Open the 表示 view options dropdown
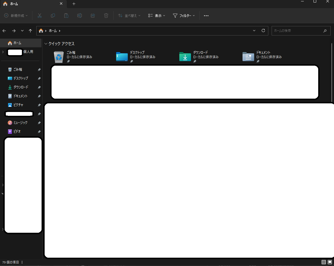This screenshot has width=334, height=266. [157, 16]
